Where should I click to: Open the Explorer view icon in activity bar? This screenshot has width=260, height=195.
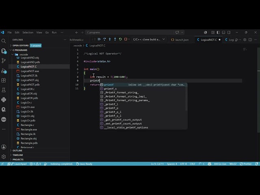(x=4, y=51)
